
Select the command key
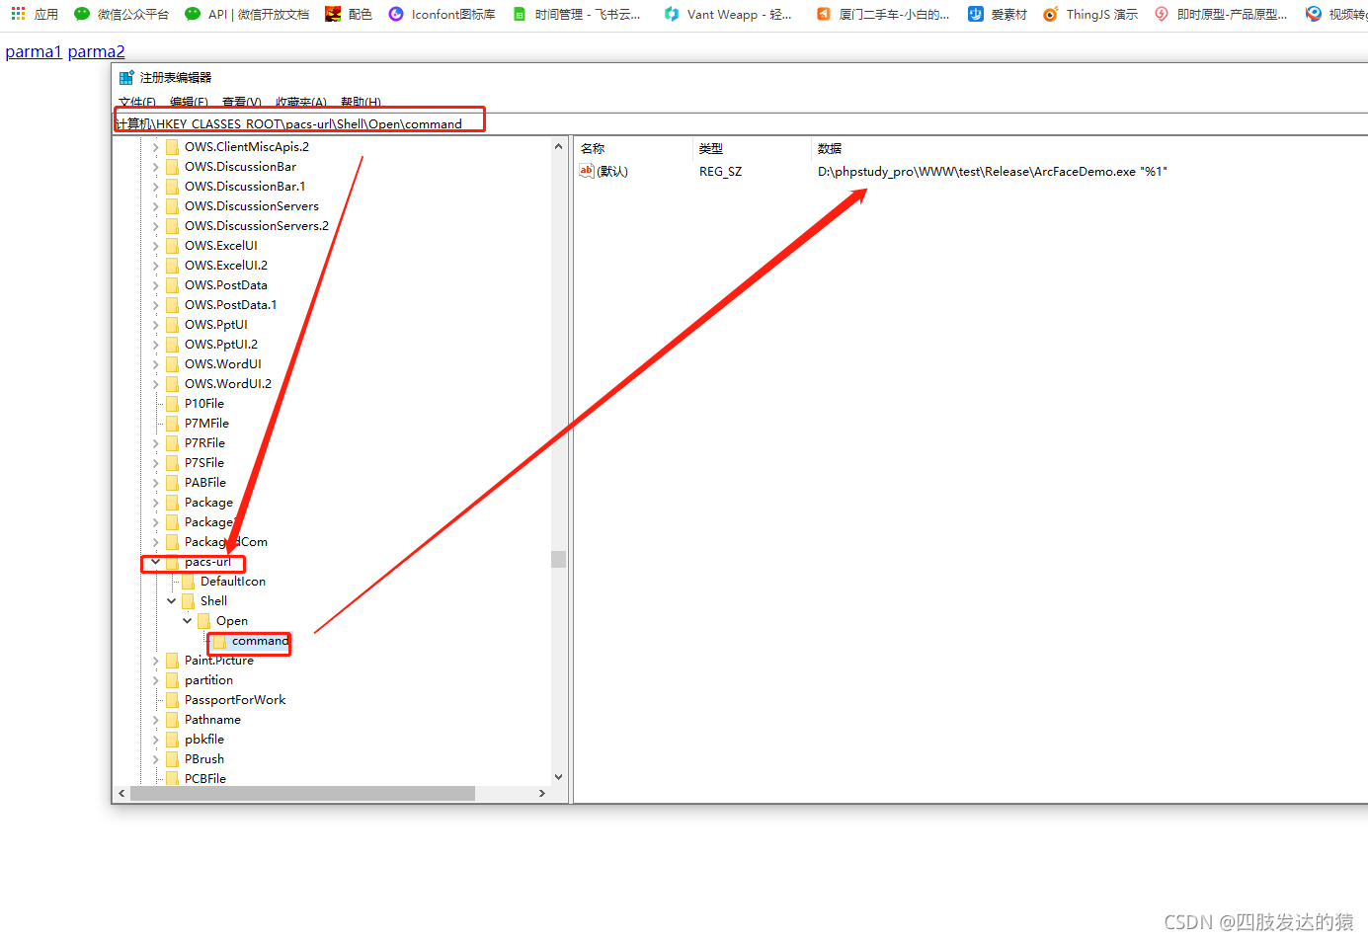[260, 641]
